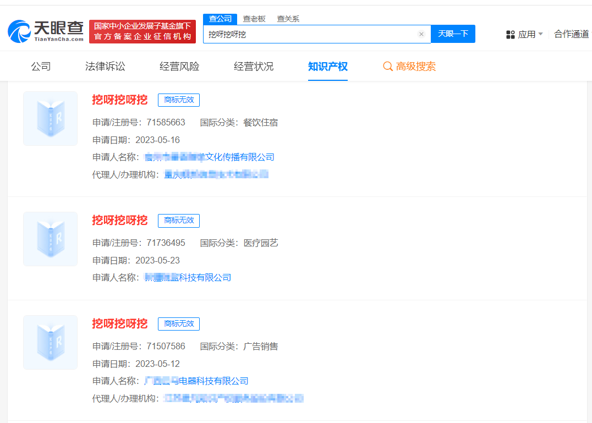Switch to the 查老板 search tab
This screenshot has height=423, width=592.
coord(254,19)
